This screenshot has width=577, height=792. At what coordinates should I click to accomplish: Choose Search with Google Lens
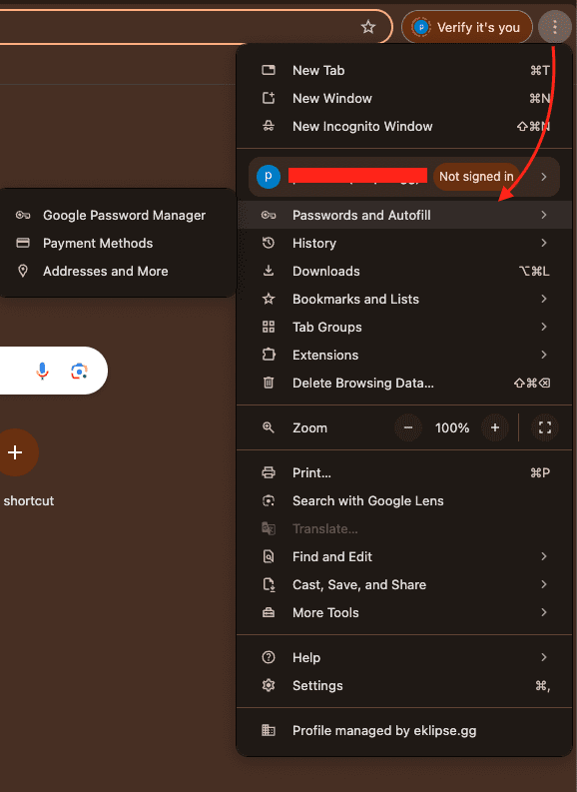(x=405, y=501)
